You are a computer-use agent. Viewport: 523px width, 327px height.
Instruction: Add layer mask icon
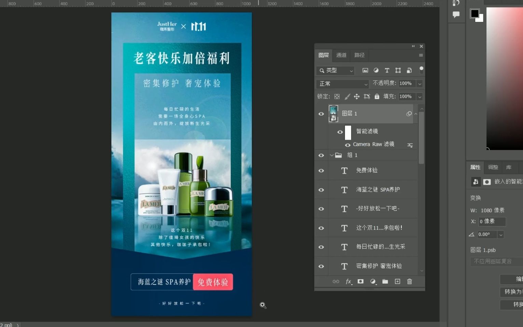[x=360, y=282]
